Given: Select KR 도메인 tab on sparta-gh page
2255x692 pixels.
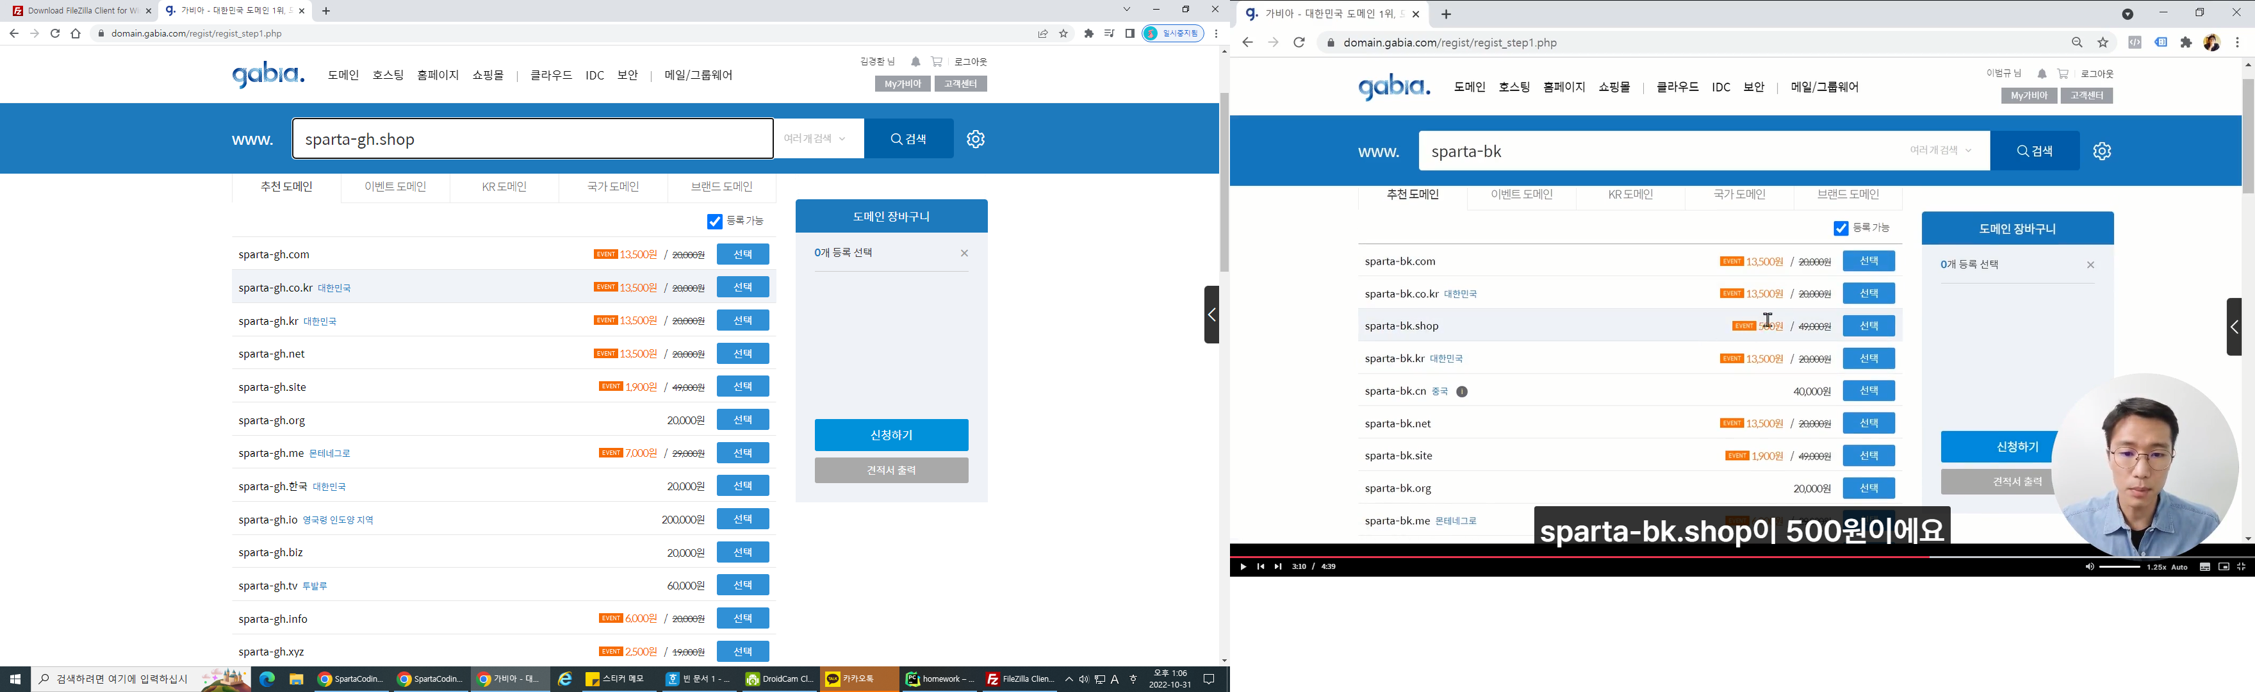Looking at the screenshot, I should (x=504, y=186).
